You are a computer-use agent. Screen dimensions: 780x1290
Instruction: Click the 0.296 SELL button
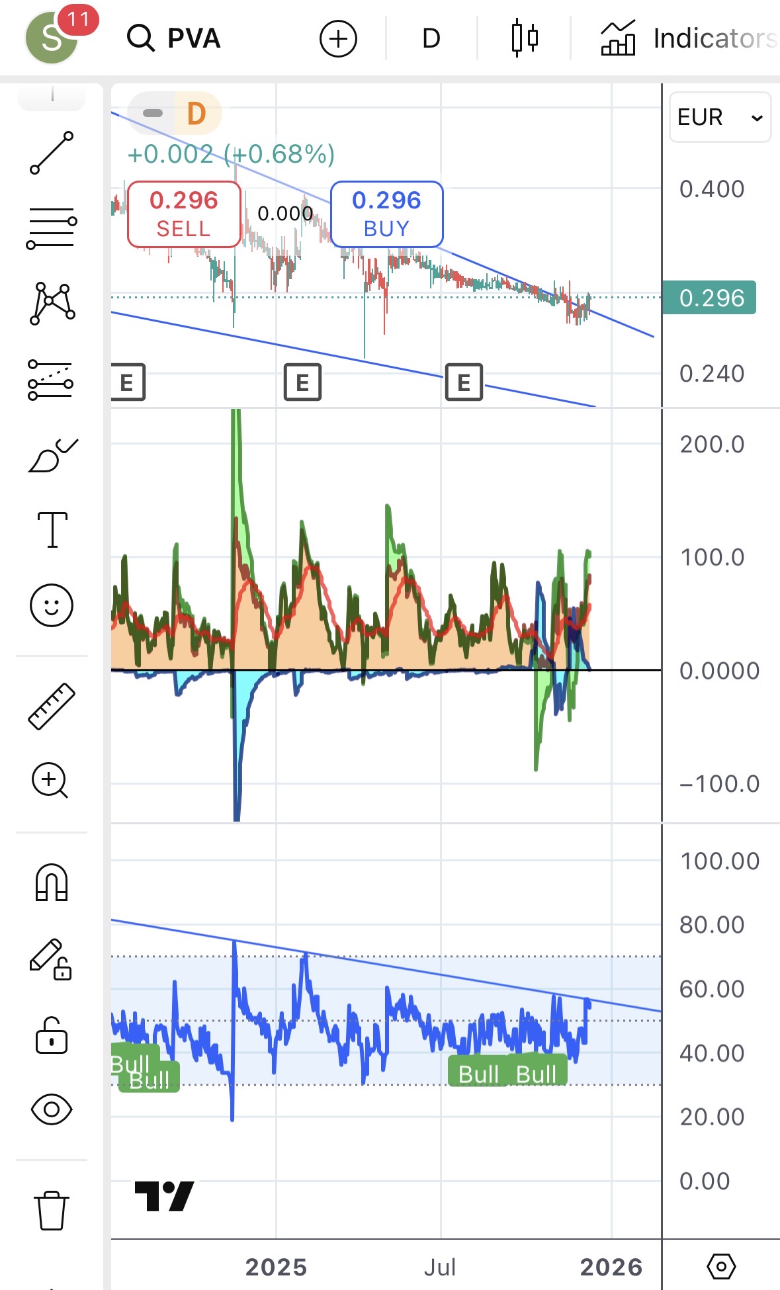(x=184, y=214)
